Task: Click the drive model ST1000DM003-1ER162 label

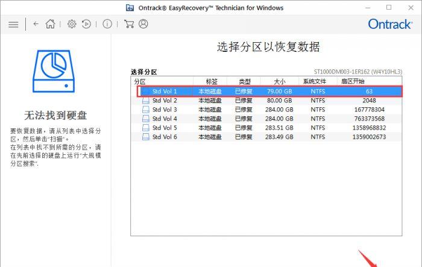Action: 358,72
